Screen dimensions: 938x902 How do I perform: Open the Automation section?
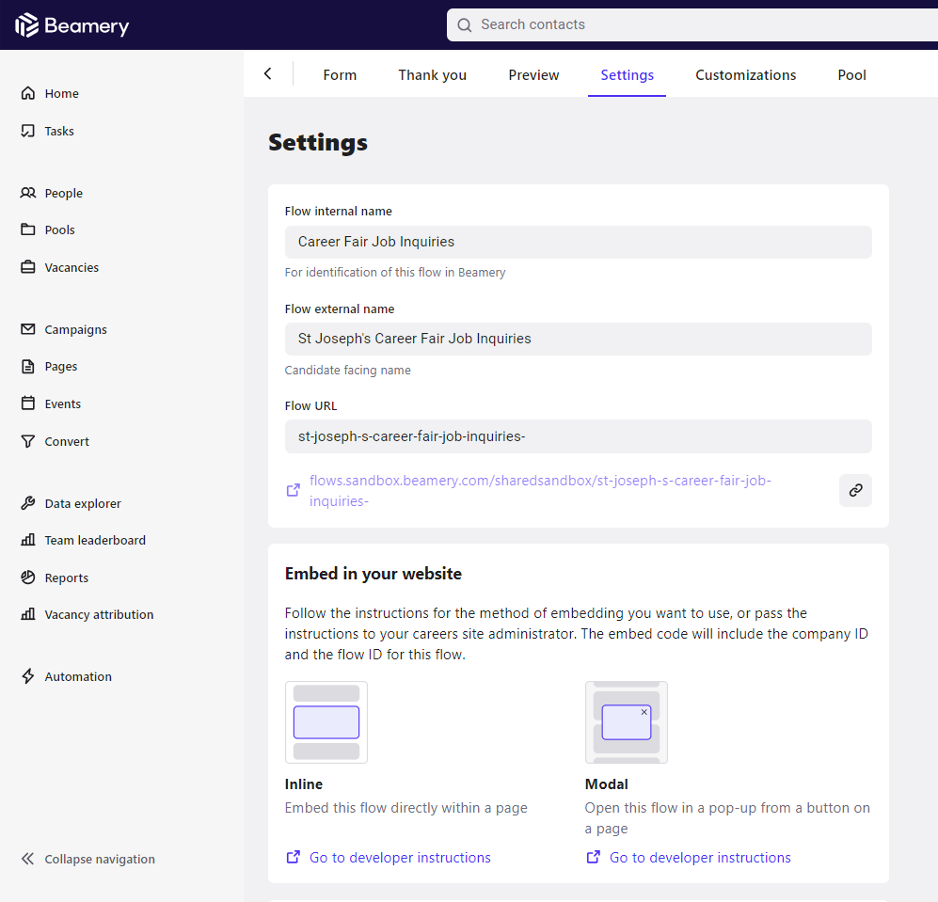coord(78,676)
